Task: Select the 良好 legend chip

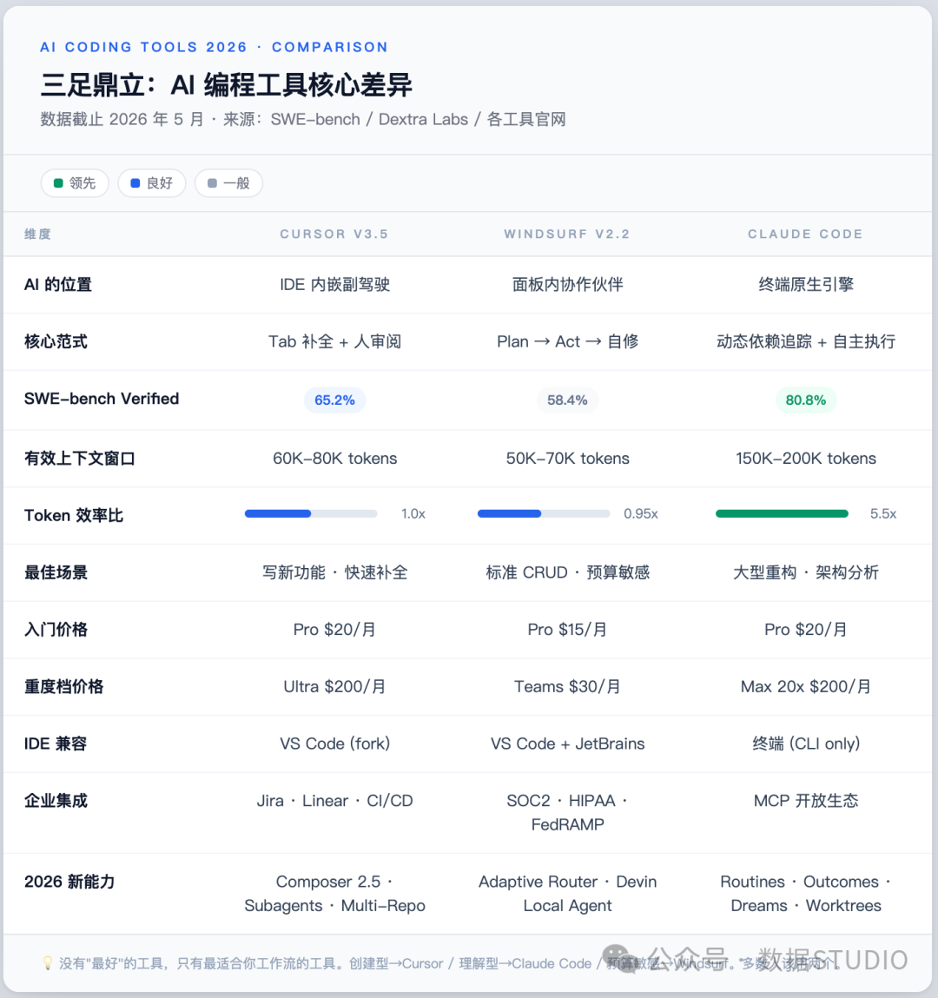Action: pos(152,183)
